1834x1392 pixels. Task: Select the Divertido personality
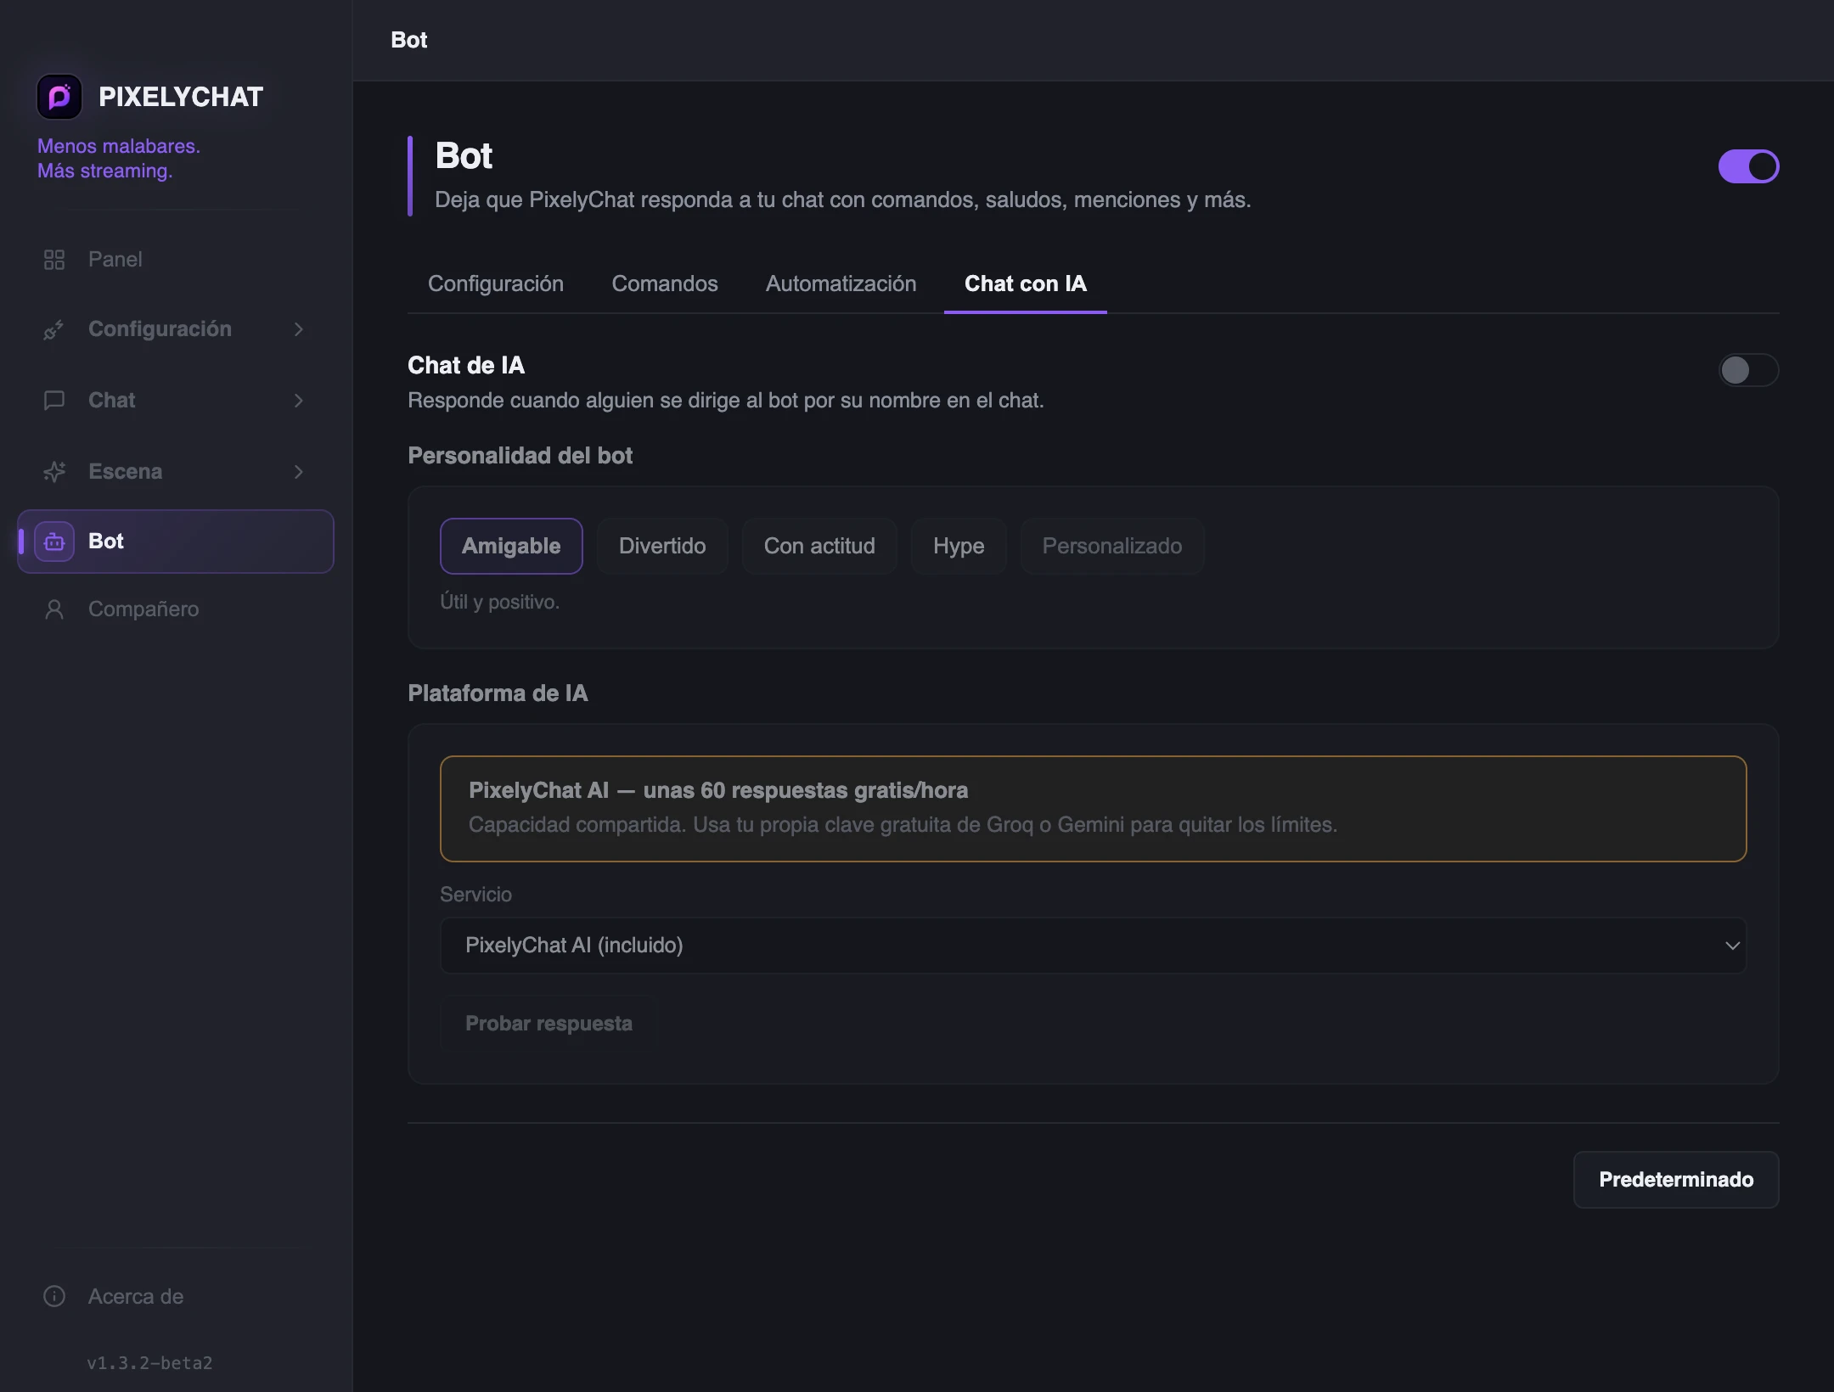click(662, 546)
